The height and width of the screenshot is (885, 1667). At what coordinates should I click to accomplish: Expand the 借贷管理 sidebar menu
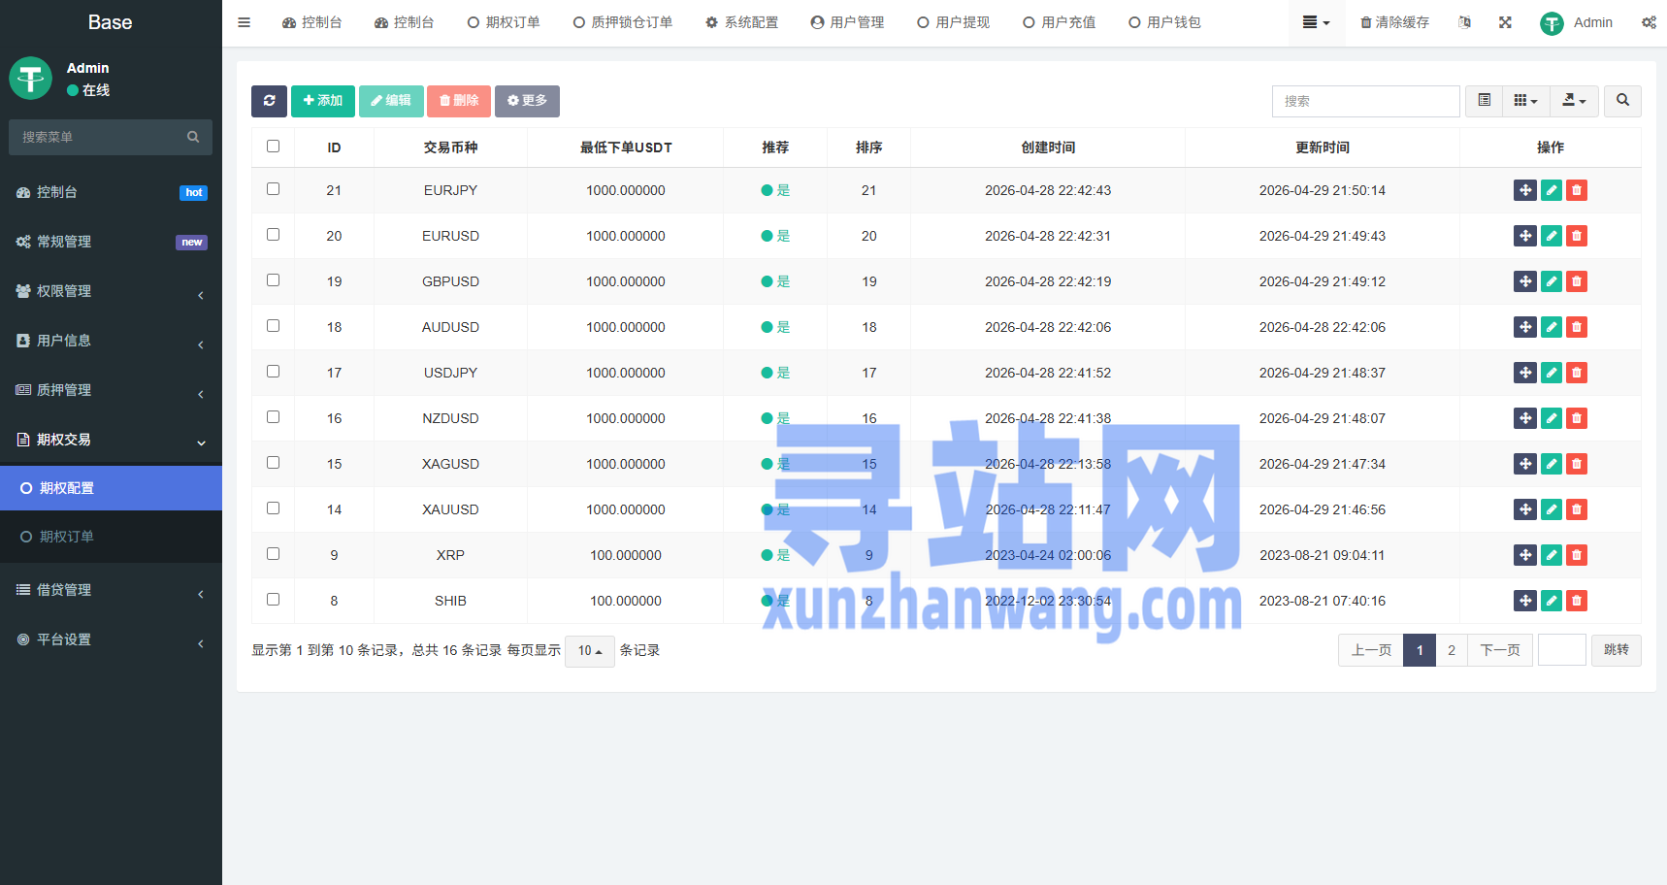click(111, 590)
